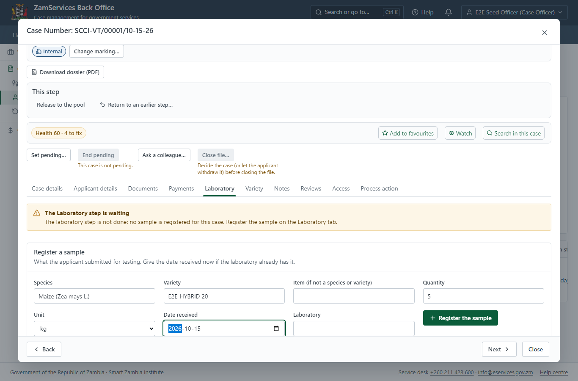Register the sample
The height and width of the screenshot is (381, 578).
pos(460,318)
